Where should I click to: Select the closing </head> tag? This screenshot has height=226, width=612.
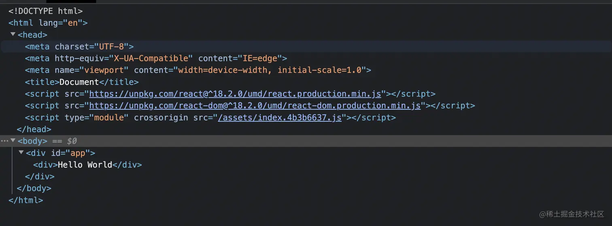(34, 129)
